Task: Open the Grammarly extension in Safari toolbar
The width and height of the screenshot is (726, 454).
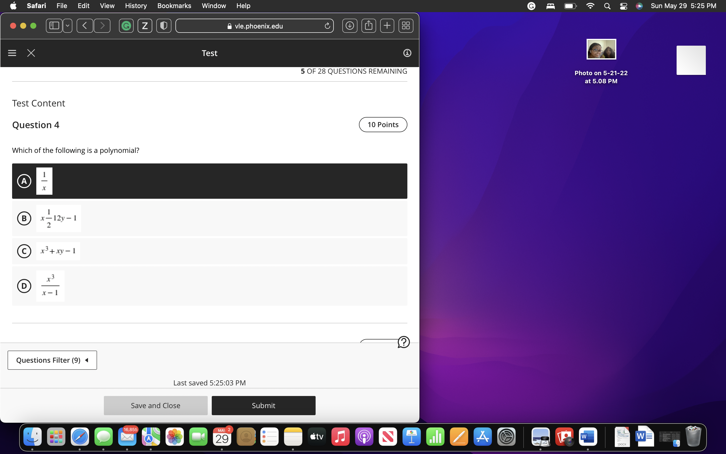Action: tap(126, 25)
